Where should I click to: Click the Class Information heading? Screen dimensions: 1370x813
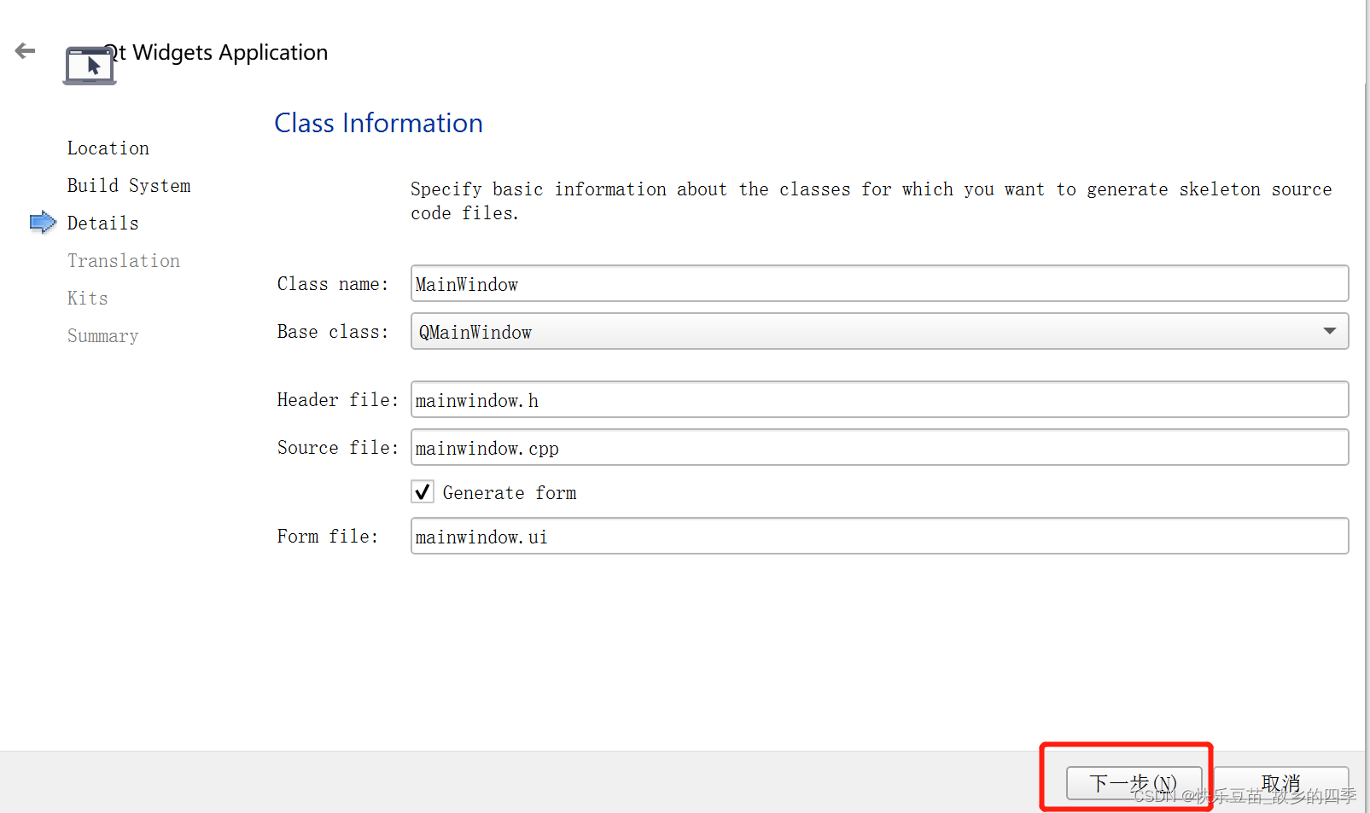click(378, 123)
